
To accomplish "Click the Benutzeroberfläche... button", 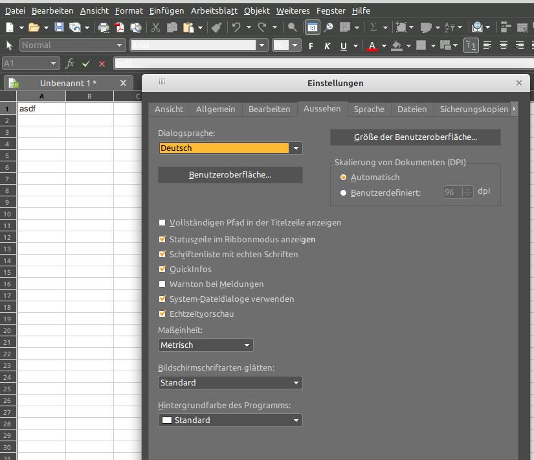I will coord(230,175).
